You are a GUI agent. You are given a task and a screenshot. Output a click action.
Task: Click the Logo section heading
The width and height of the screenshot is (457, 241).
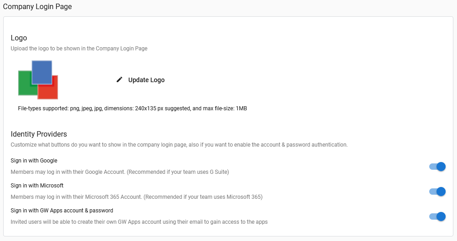tap(19, 38)
